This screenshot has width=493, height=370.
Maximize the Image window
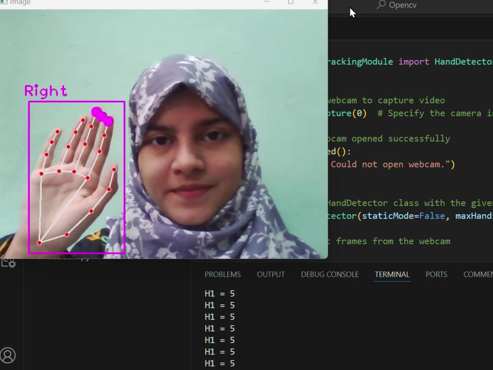coord(291,2)
